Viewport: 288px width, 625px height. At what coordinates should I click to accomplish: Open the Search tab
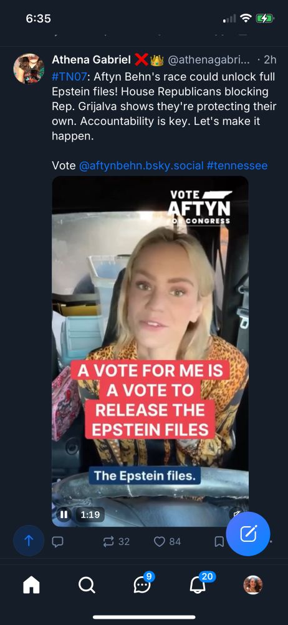pyautogui.click(x=87, y=585)
